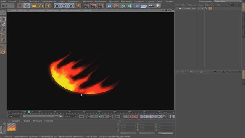The width and height of the screenshot is (245, 138).
Task: Toggle Disc object visibility dots
Action: click(x=201, y=8)
